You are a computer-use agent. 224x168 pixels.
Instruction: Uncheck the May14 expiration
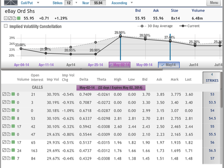(x=169, y=65)
